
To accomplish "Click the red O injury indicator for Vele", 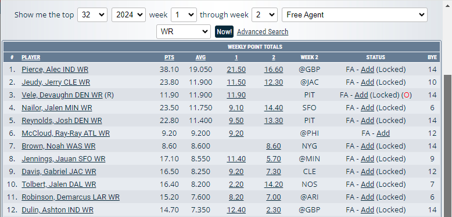I will 407,95.
